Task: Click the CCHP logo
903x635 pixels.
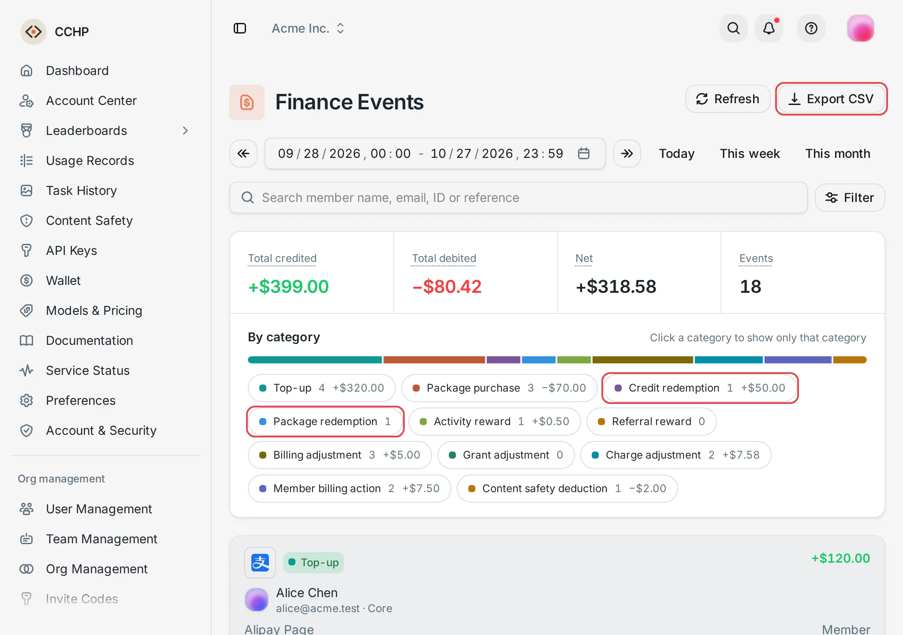Action: (x=34, y=32)
